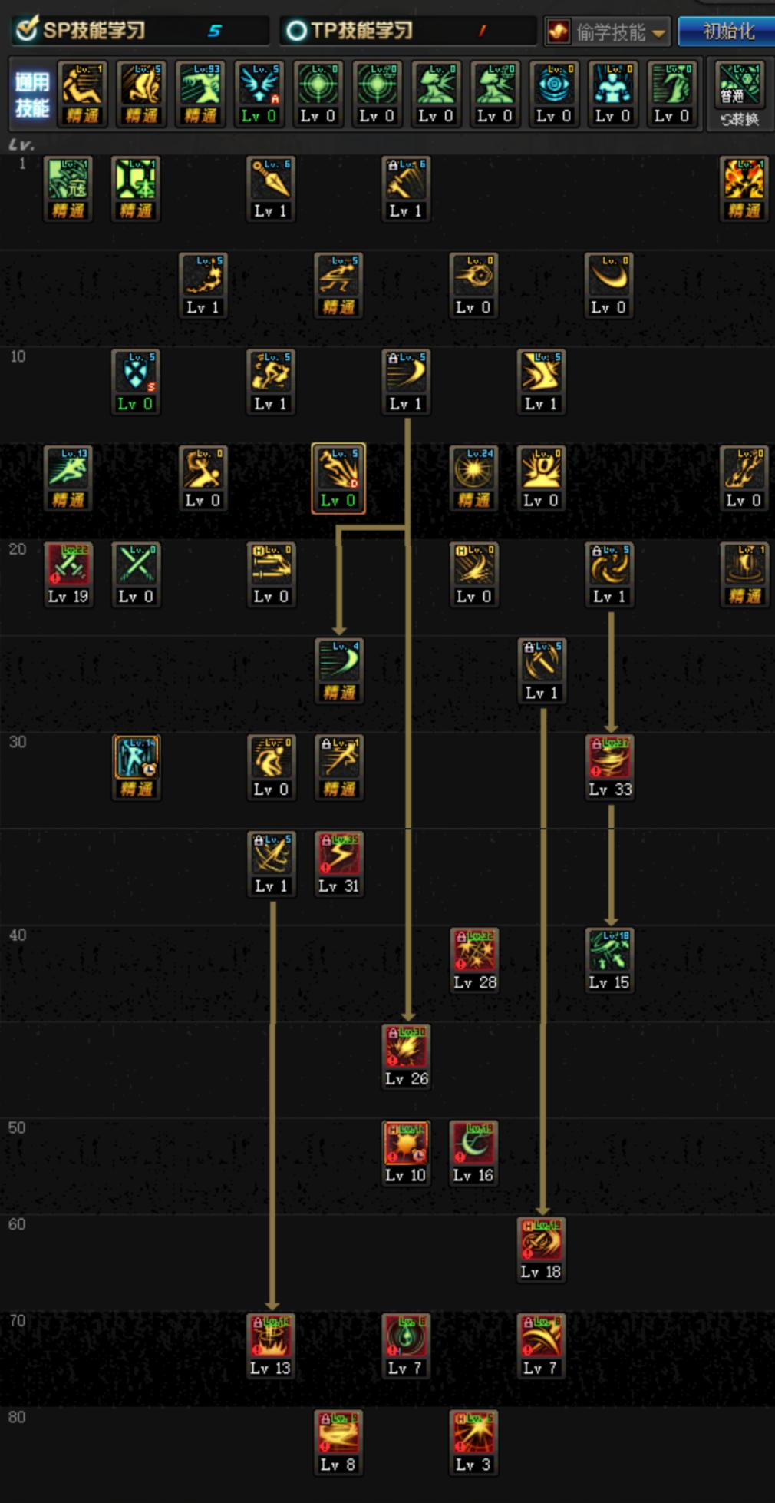Select the tornado skill at Lv 33
The height and width of the screenshot is (1503, 775).
tap(610, 768)
